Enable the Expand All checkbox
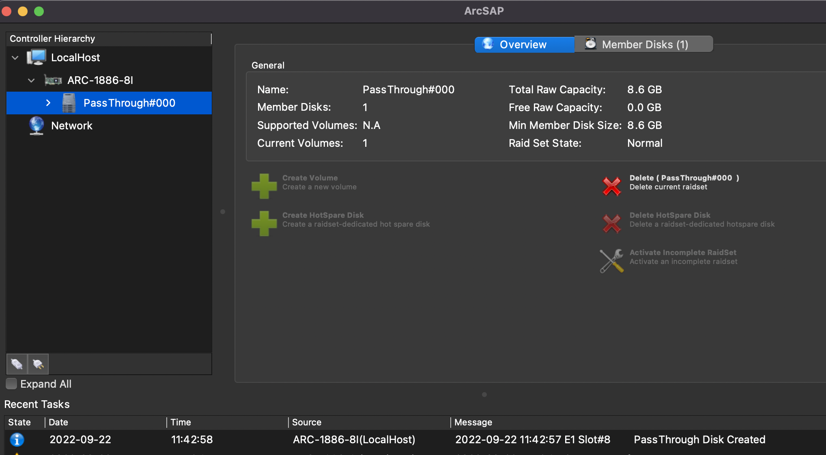The height and width of the screenshot is (455, 826). pyautogui.click(x=11, y=384)
